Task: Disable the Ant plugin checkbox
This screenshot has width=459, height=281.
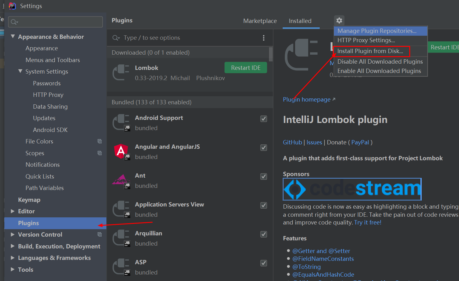Action: click(264, 176)
